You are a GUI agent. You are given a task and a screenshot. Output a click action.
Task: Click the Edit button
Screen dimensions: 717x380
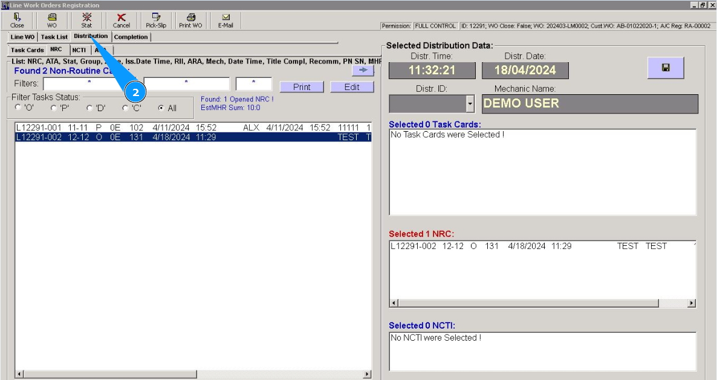352,87
